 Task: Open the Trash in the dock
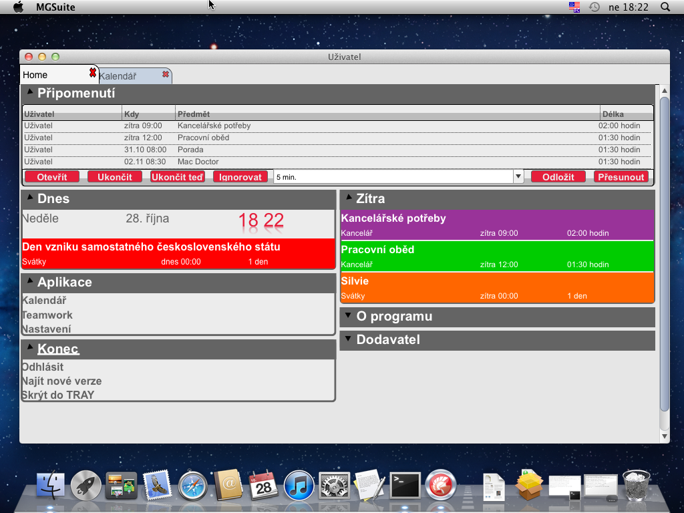click(x=636, y=485)
